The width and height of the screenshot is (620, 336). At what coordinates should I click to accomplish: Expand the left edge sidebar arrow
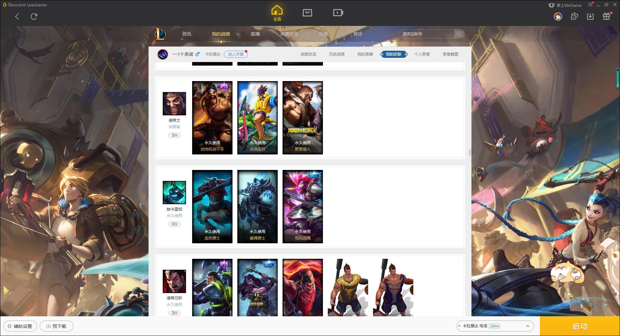(x=2, y=181)
